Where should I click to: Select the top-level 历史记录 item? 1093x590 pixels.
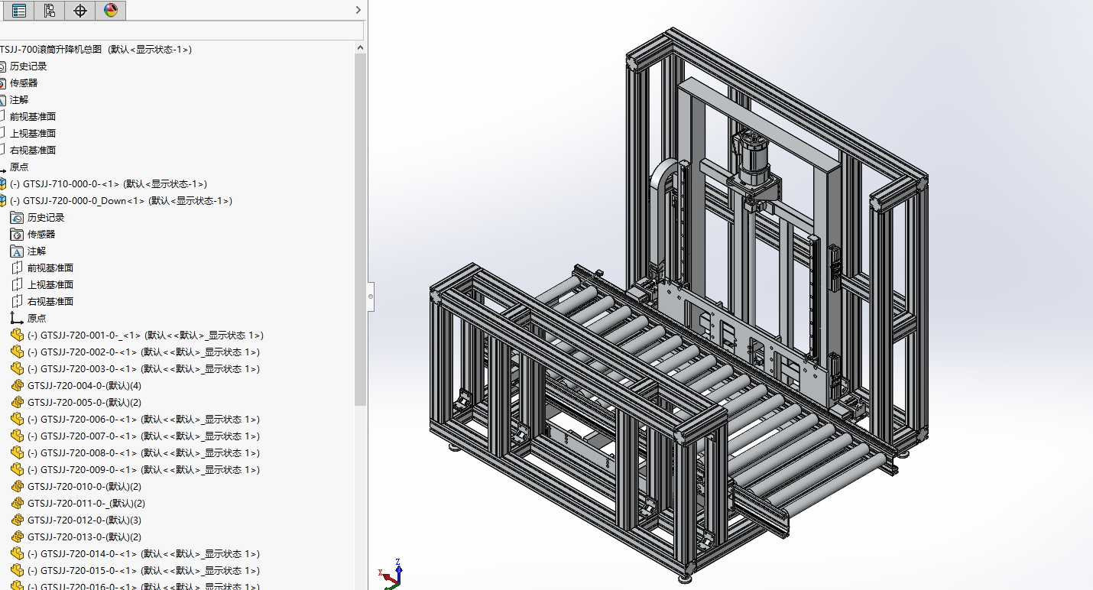coord(28,66)
